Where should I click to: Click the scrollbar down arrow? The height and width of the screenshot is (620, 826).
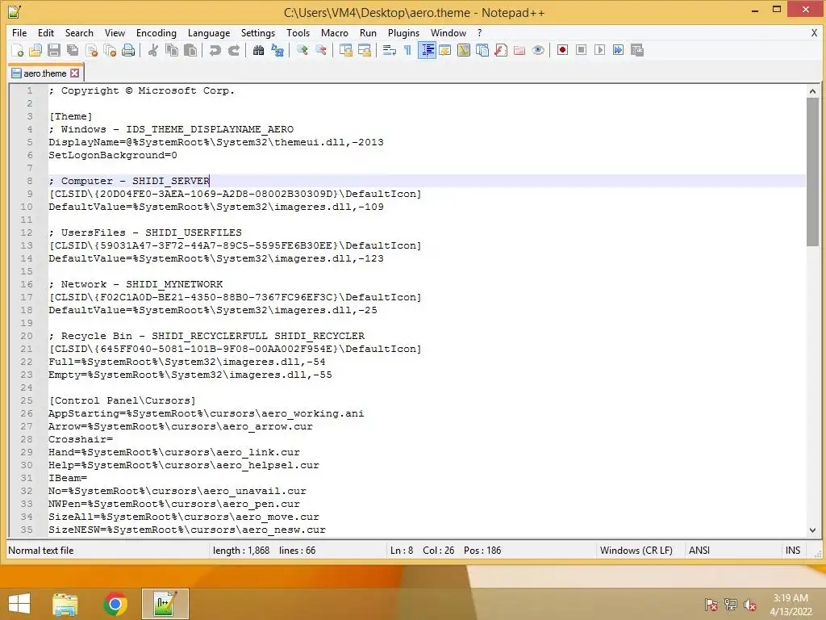(x=812, y=530)
